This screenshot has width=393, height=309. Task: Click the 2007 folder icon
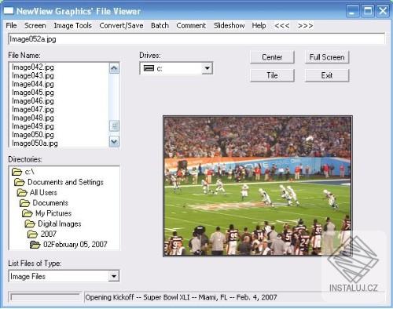[32, 234]
